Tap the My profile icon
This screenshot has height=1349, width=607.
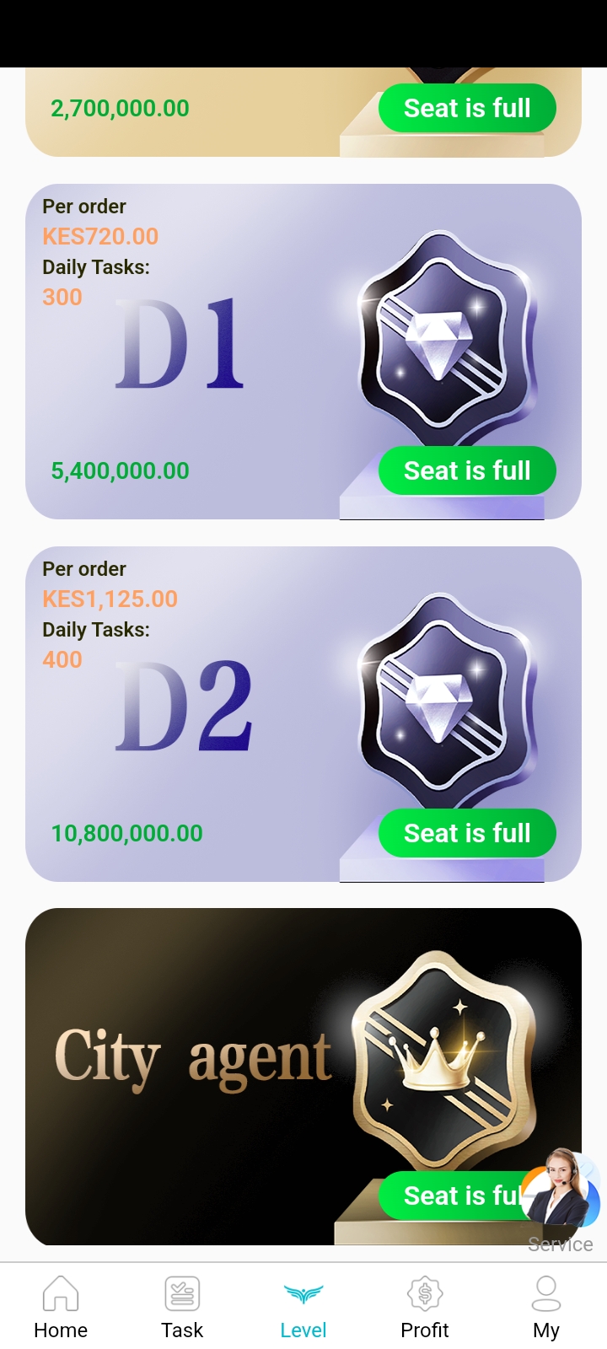546,1293
